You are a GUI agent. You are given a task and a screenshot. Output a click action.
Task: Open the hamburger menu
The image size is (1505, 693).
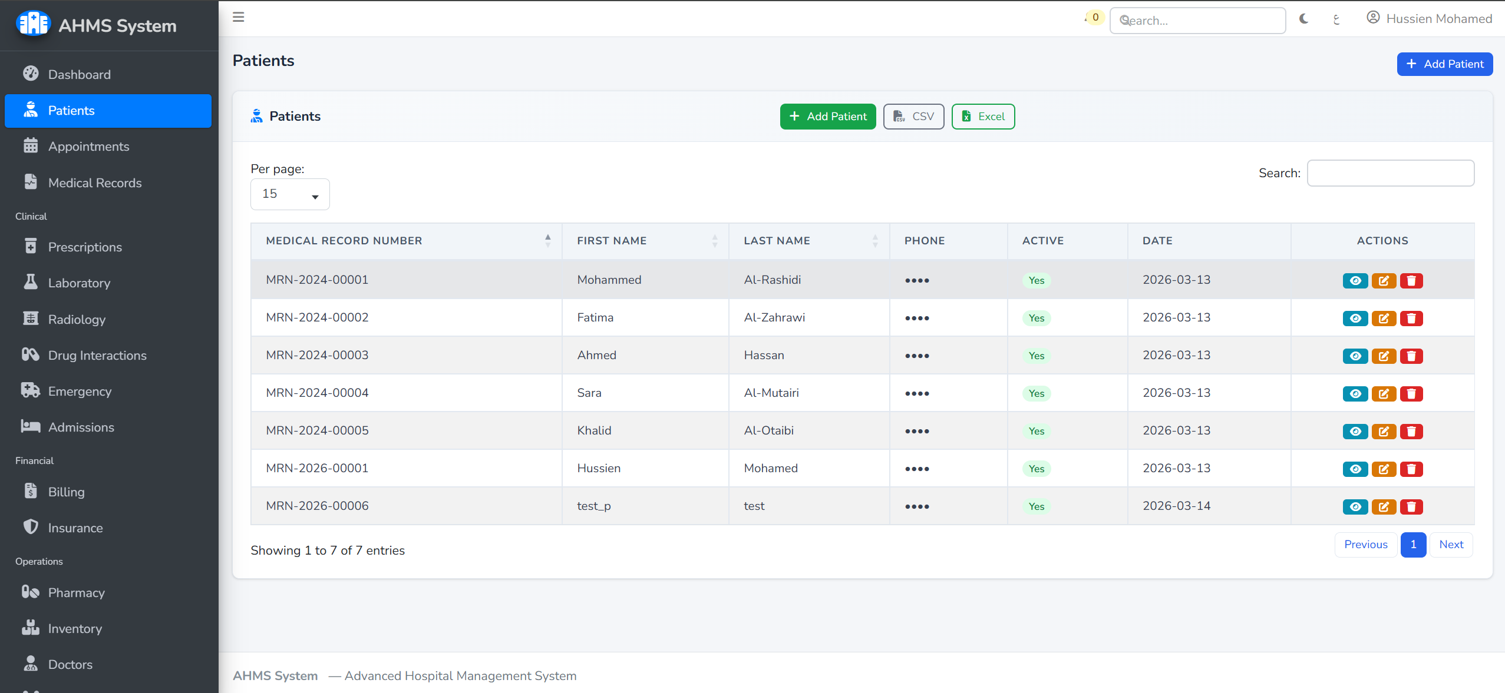(x=239, y=17)
